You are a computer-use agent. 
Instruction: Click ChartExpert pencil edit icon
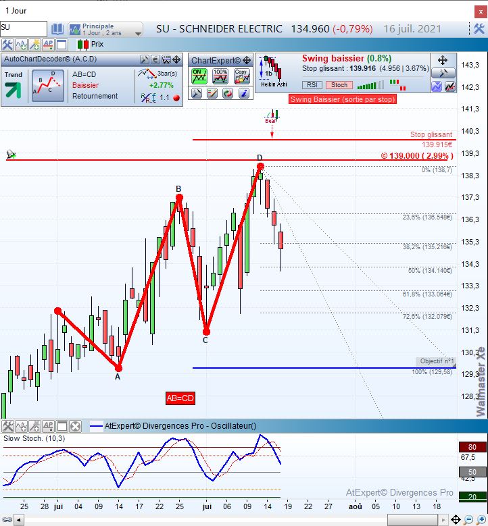pos(212,93)
